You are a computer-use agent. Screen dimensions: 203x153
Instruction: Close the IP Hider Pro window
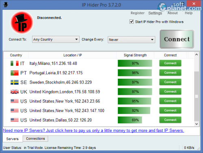[194, 4]
